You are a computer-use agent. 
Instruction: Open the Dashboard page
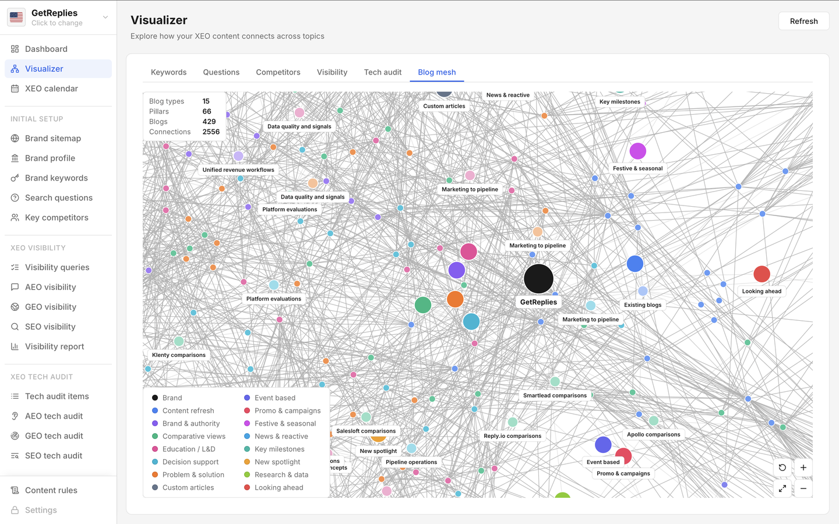58,49
